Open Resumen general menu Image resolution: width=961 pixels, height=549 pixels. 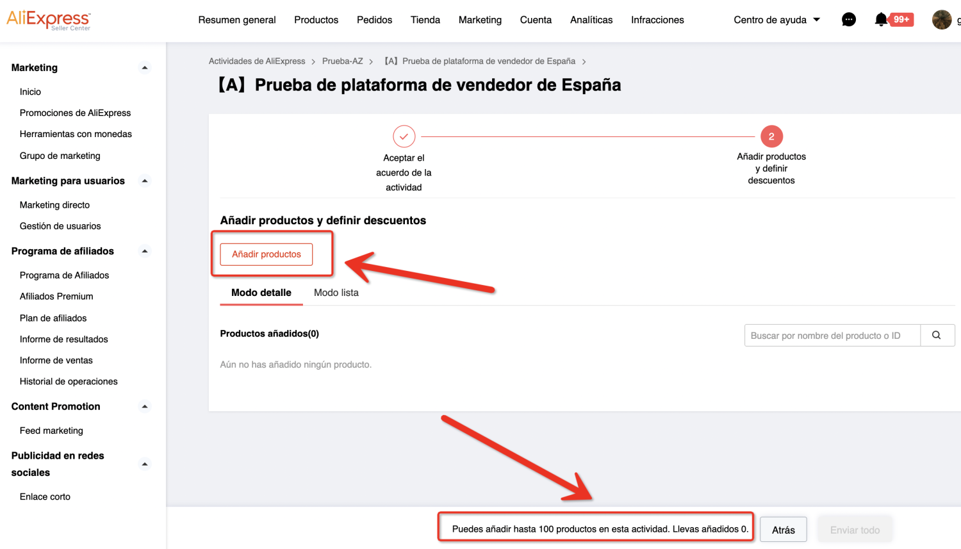(x=237, y=20)
